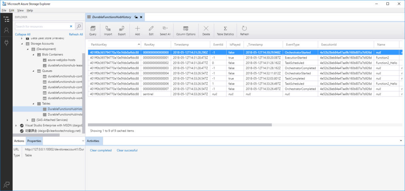Screen dimensions: 405x191
Task: Select durablefunctionshub-lease blob container
Action: coord(62,65)
